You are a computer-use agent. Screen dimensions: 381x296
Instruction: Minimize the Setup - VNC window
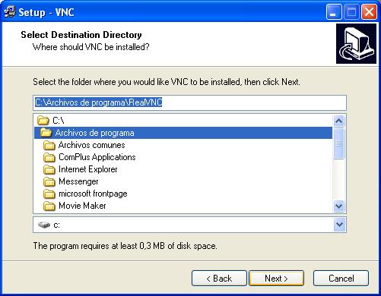(x=334, y=12)
